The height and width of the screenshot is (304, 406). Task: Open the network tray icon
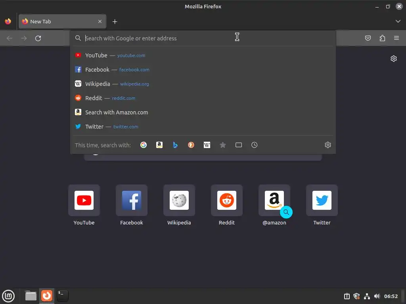pos(367,296)
